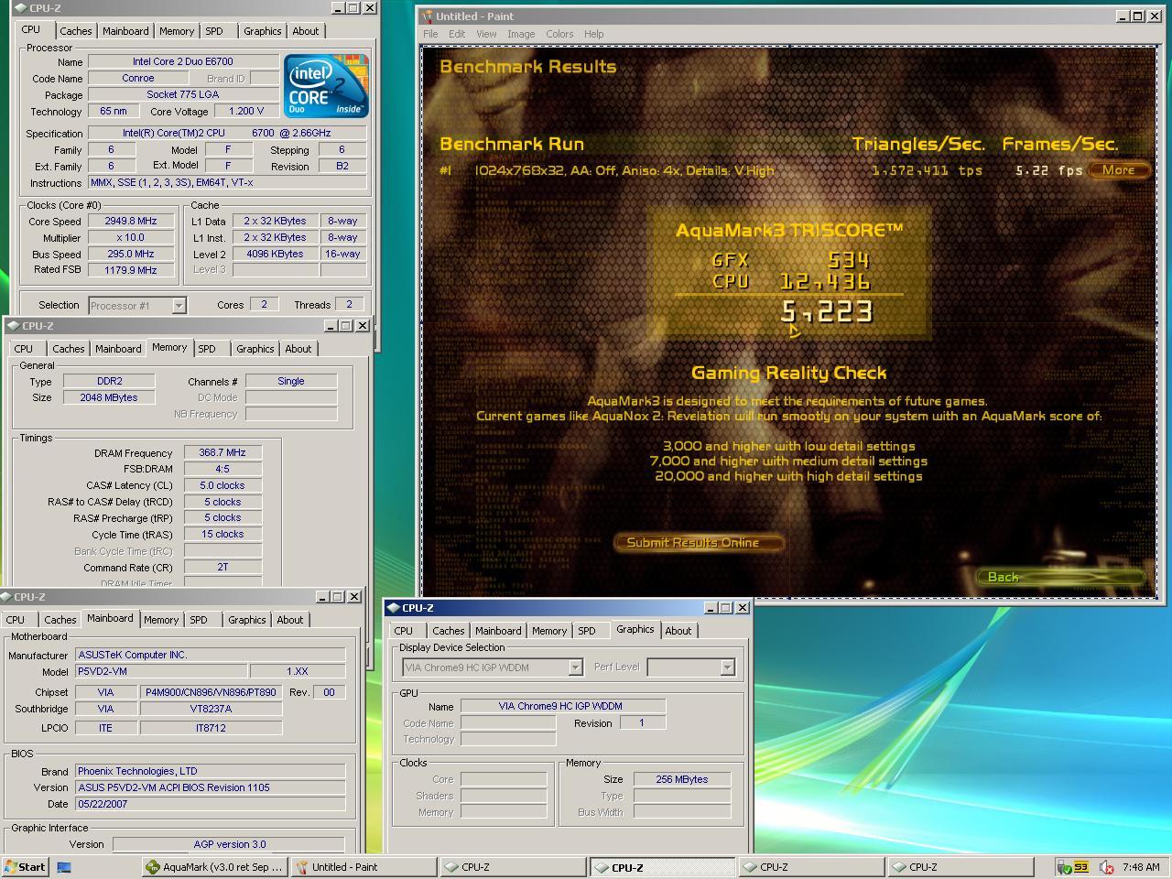
Task: Click the rated FSB value '1179.9 MHz'
Action: click(132, 270)
